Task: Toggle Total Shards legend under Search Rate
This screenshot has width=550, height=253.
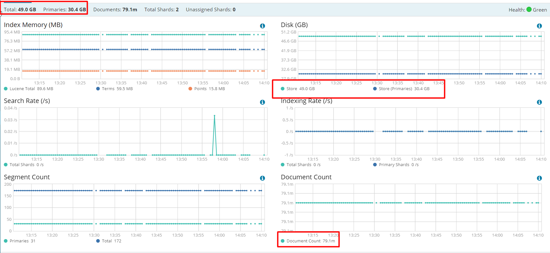Action: (x=24, y=164)
